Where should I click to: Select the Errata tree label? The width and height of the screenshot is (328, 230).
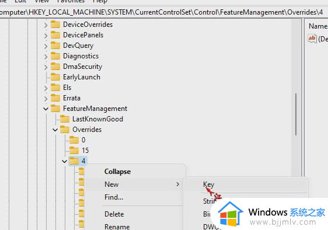[x=72, y=98]
